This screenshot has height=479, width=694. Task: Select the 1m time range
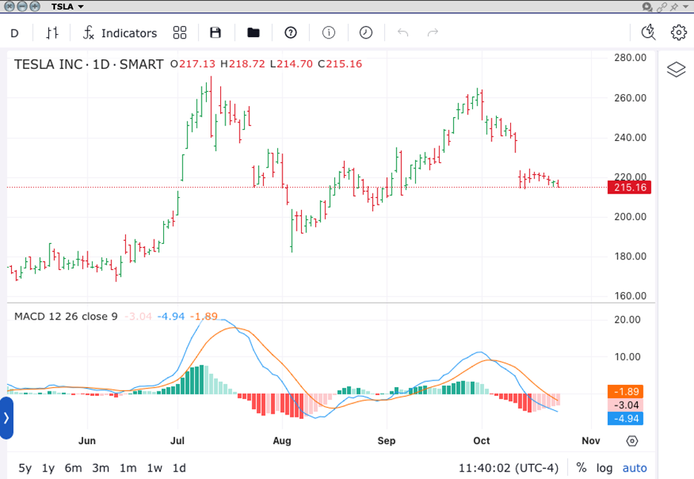pos(128,468)
